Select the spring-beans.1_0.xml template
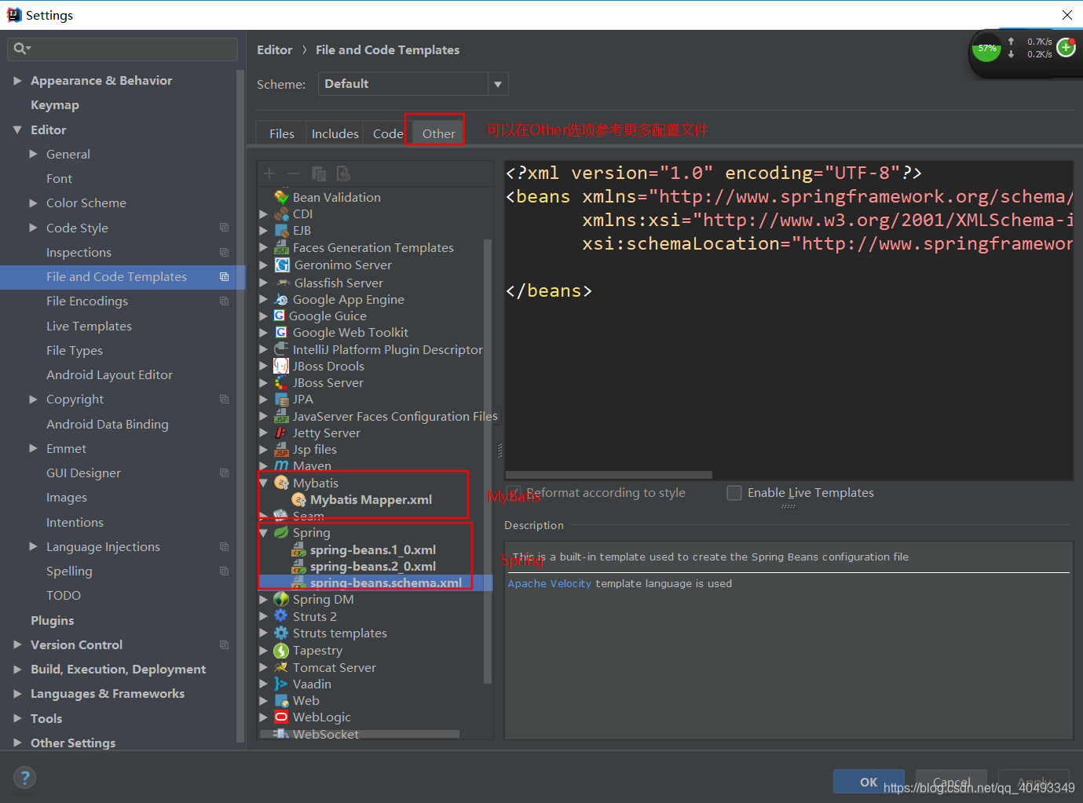 coord(372,549)
